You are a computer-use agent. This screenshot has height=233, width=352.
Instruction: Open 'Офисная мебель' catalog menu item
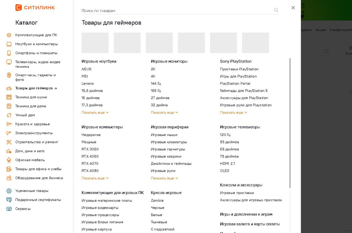point(30,160)
